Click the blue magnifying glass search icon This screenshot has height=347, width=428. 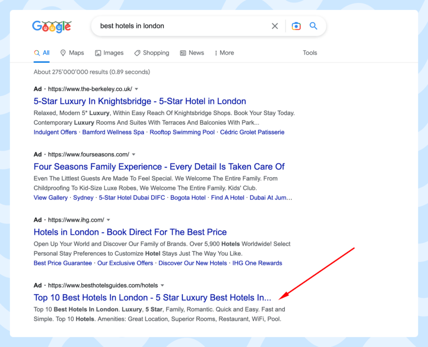pyautogui.click(x=313, y=26)
